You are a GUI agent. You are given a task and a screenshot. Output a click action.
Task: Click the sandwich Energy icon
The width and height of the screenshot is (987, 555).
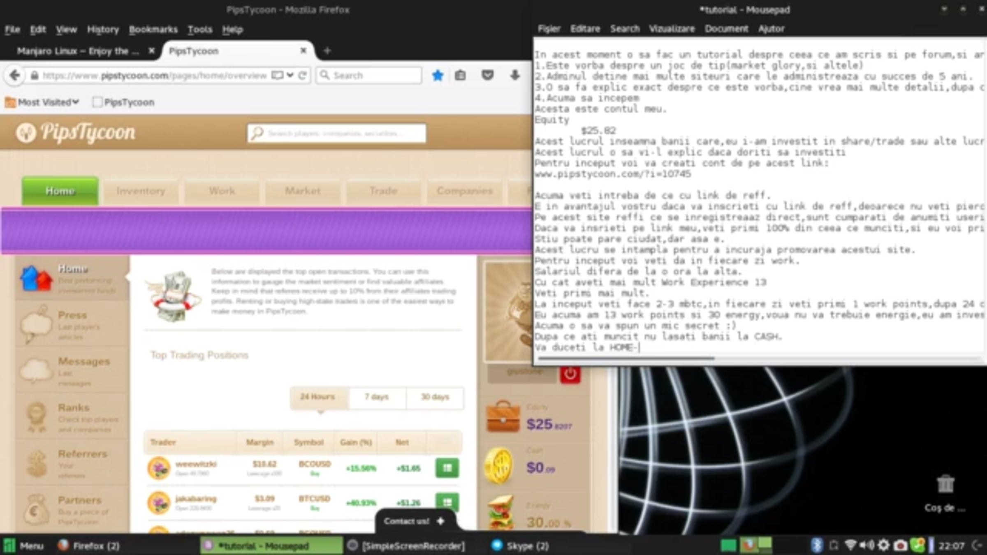tap(500, 512)
